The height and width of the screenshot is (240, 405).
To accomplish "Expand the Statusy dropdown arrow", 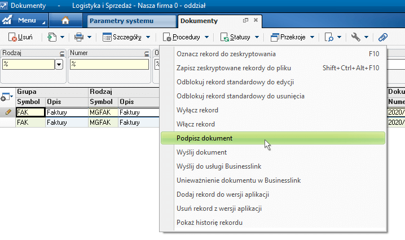I will pos(257,37).
